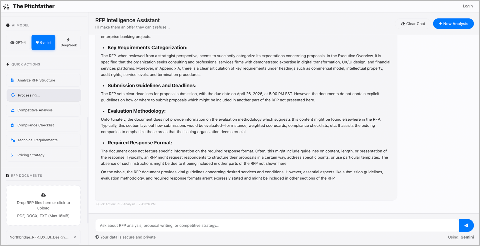480x246 pixels.
Task: Switch AI model to GPT-4
Action: [x=18, y=42]
